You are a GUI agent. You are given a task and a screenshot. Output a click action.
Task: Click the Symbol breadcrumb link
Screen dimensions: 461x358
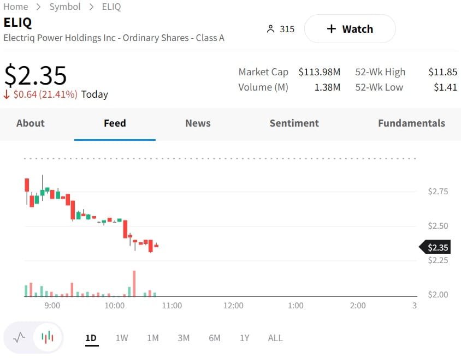point(65,7)
